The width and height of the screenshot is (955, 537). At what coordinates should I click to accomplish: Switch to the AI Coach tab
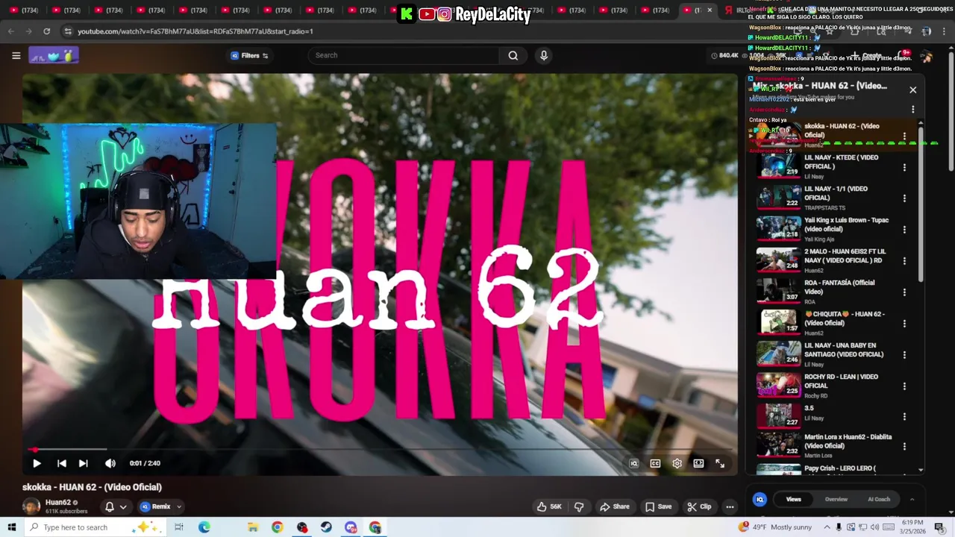point(879,499)
